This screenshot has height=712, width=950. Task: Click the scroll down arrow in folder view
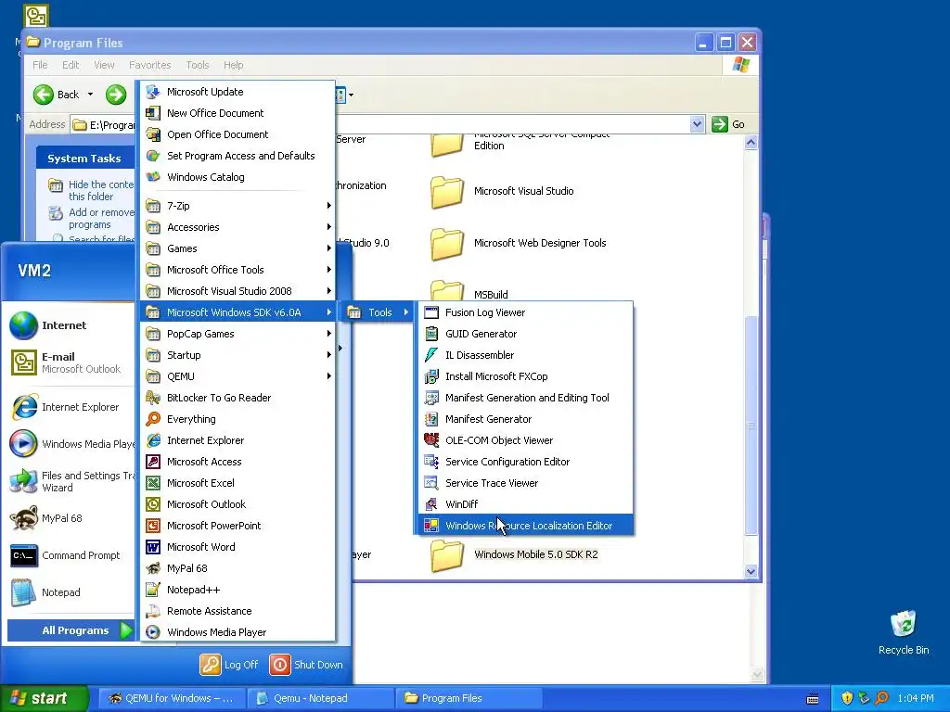(751, 571)
